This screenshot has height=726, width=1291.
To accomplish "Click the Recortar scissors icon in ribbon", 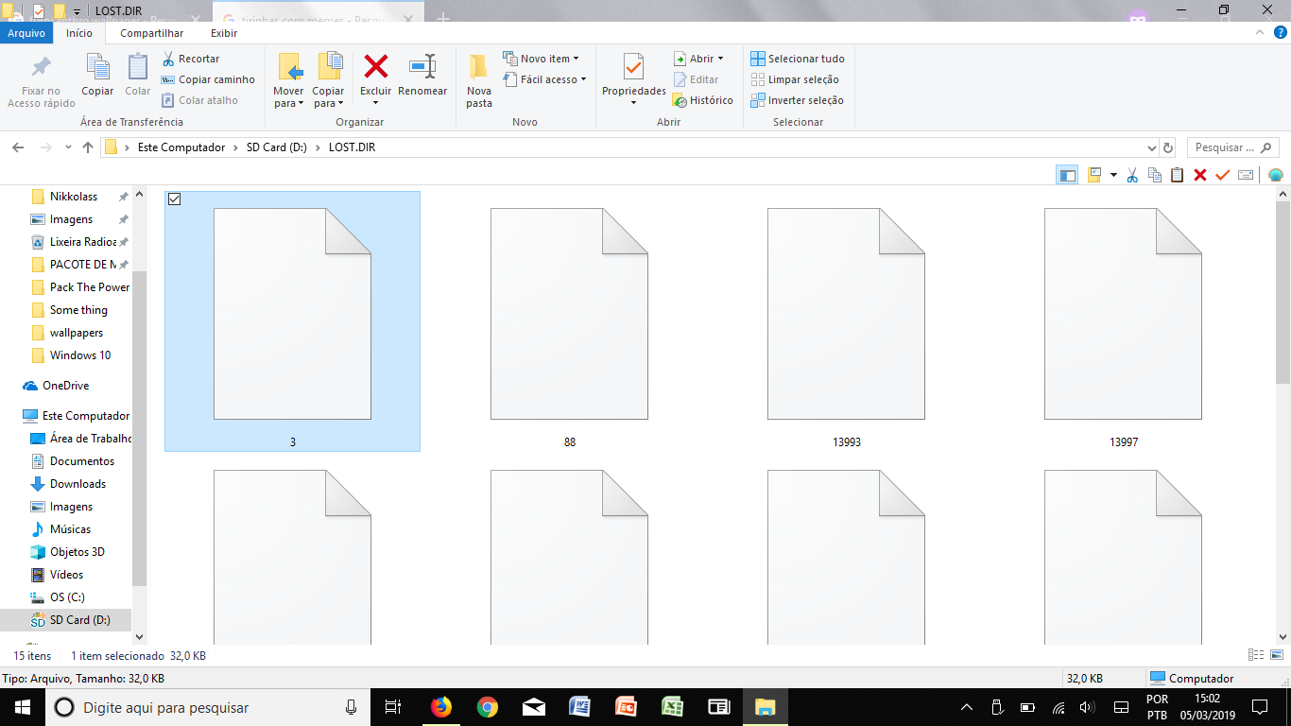I will click(x=169, y=59).
